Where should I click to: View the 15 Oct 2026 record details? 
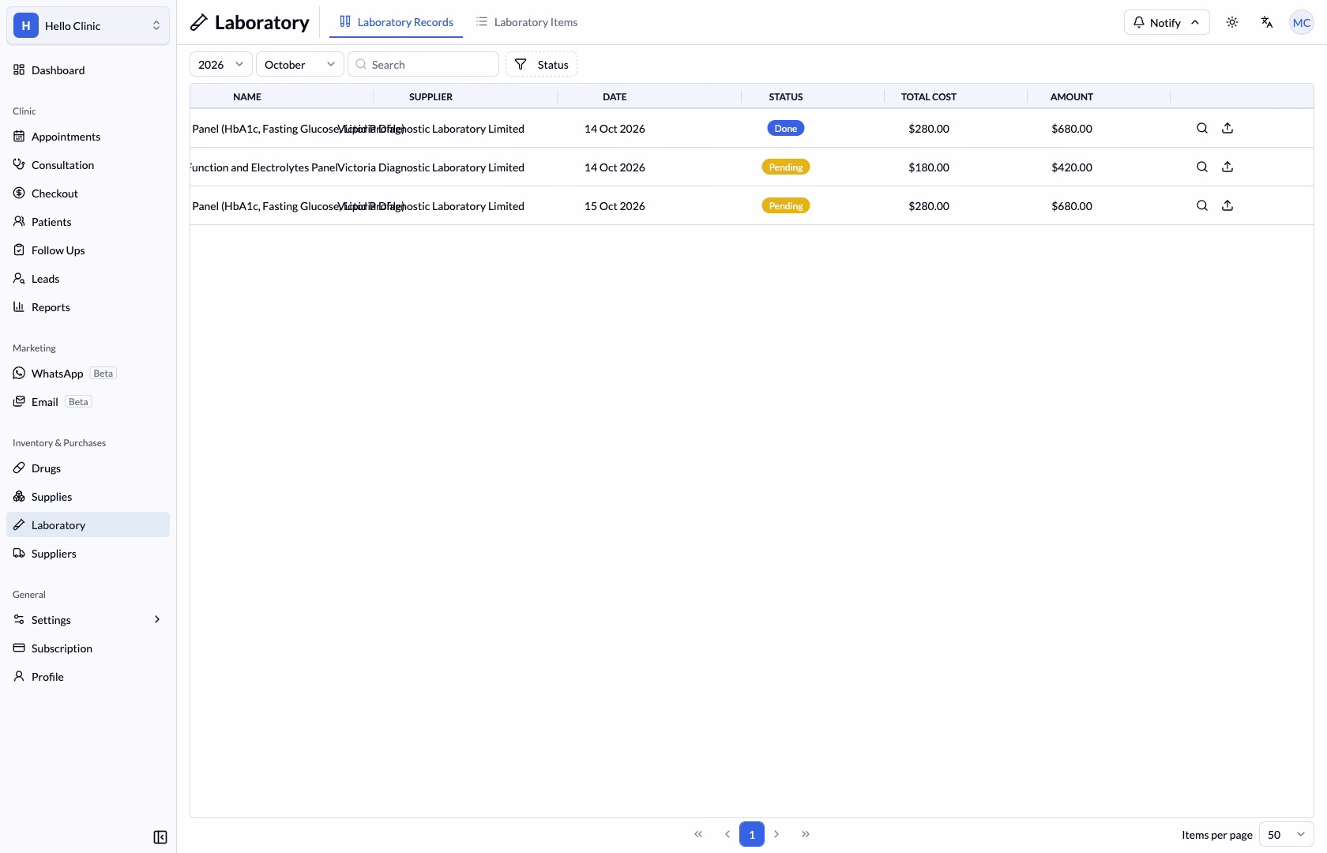click(1202, 205)
